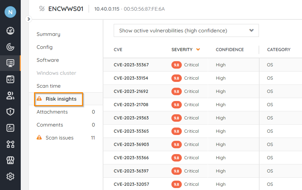Select the Scan issues menu item
The image size is (302, 190).
point(59,138)
